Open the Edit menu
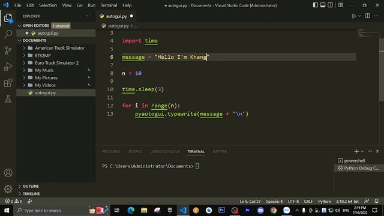Image resolution: width=384 pixels, height=216 pixels. pyautogui.click(x=30, y=5)
